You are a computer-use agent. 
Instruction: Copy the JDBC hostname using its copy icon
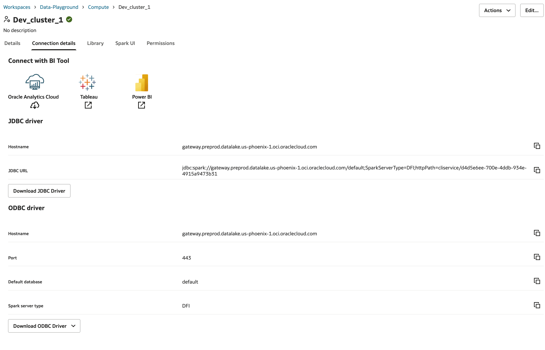[537, 146]
